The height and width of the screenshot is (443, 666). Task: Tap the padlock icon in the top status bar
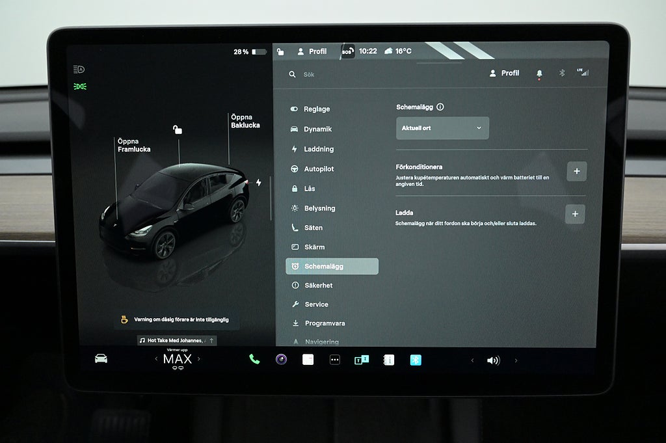[x=280, y=51]
